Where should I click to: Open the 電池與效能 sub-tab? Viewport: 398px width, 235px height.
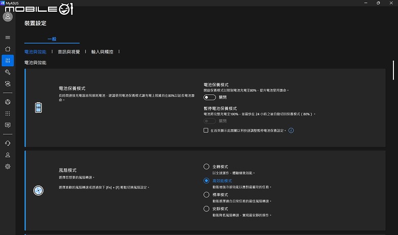click(x=35, y=52)
